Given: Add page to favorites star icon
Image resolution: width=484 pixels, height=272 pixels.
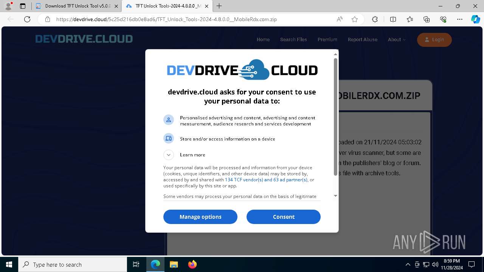Looking at the screenshot, I should point(355,19).
